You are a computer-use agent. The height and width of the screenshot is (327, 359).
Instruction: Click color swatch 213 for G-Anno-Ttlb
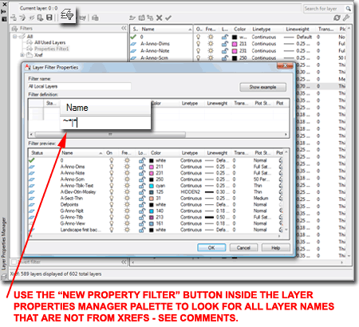(152, 217)
